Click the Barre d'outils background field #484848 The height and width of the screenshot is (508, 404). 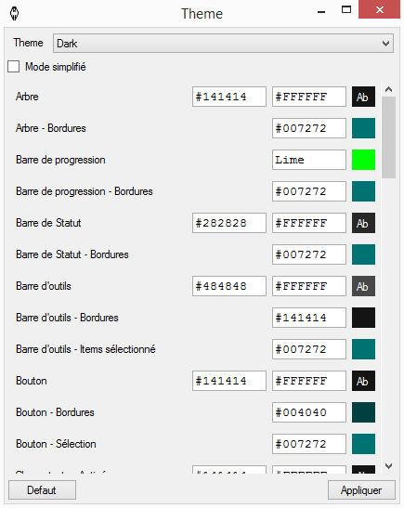229,286
